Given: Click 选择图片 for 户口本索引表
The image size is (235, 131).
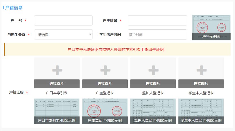Looking at the screenshot, I should pos(57,84).
